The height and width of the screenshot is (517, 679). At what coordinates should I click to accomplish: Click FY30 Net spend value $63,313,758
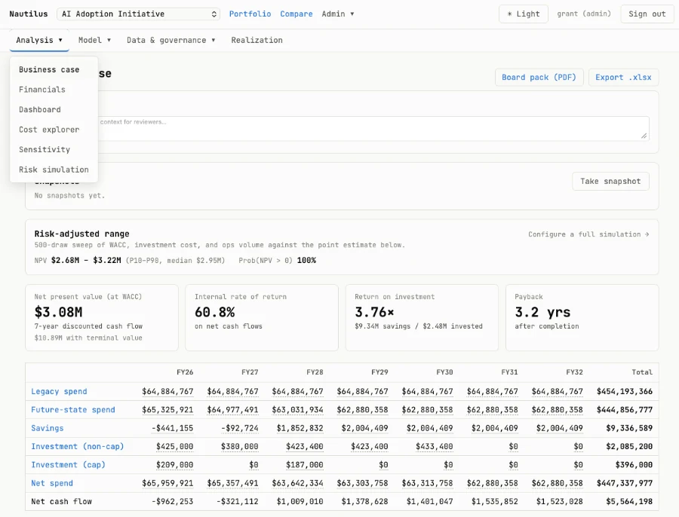pos(428,483)
